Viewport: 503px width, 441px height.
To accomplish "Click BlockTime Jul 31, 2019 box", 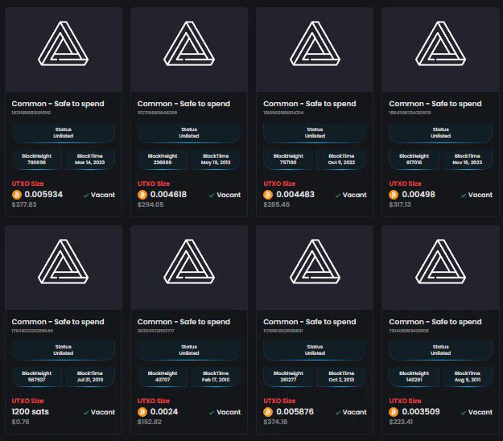I will (x=90, y=377).
